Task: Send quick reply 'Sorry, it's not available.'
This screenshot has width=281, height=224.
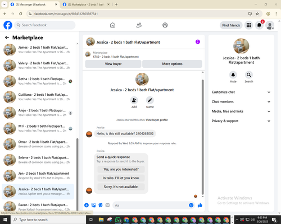Action: 121,186
